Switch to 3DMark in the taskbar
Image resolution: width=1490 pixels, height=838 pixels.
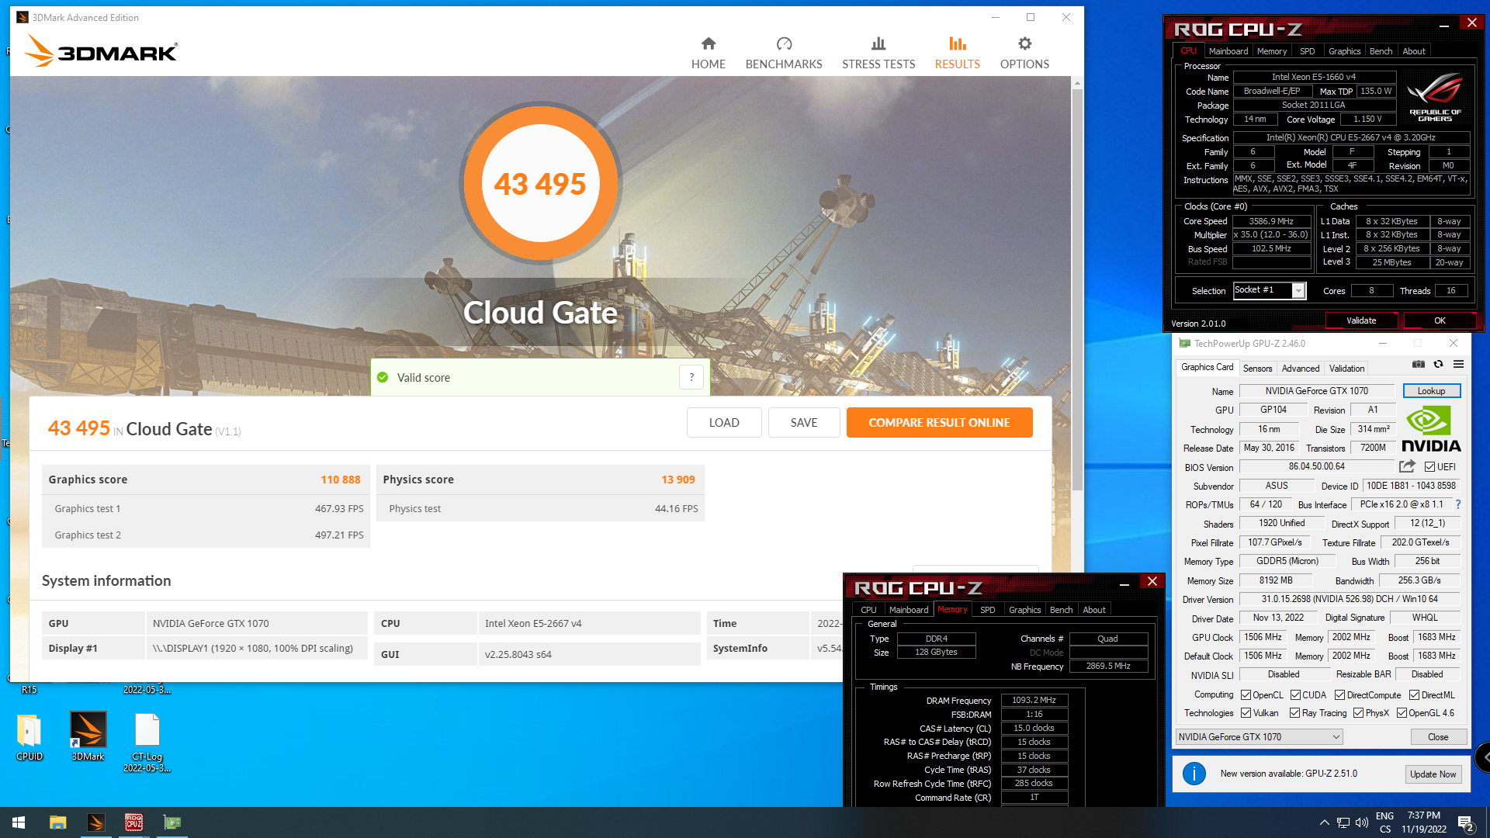pyautogui.click(x=96, y=822)
